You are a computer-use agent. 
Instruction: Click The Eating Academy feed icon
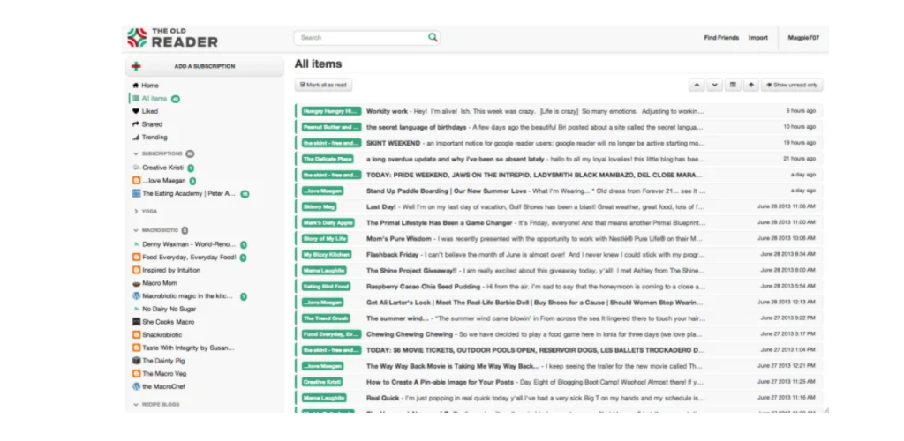137,193
